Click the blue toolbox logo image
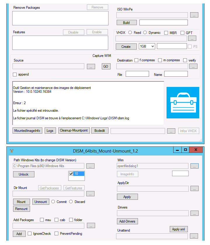The width and height of the screenshot is (210, 245). pos(183,102)
